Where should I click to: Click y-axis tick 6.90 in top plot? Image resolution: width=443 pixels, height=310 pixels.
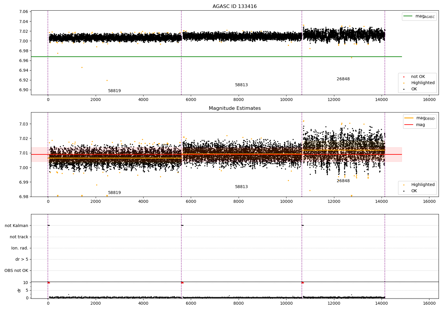[x=24, y=90]
